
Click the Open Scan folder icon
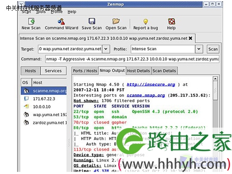[116, 21]
